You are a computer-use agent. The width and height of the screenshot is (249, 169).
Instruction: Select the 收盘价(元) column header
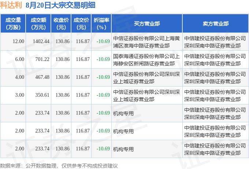[61, 24]
